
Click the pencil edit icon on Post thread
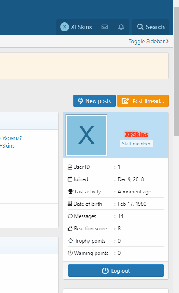coord(126,101)
